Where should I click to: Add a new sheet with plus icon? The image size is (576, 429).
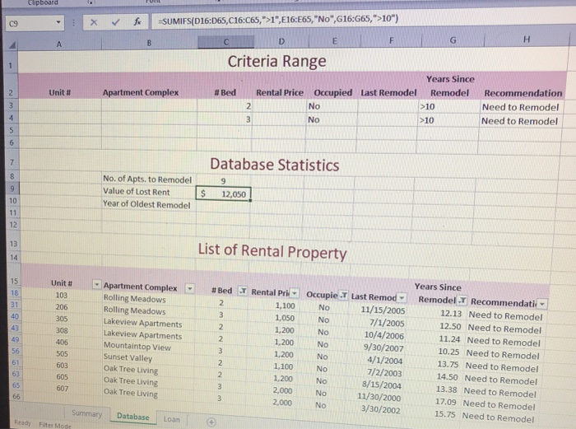[x=211, y=422]
